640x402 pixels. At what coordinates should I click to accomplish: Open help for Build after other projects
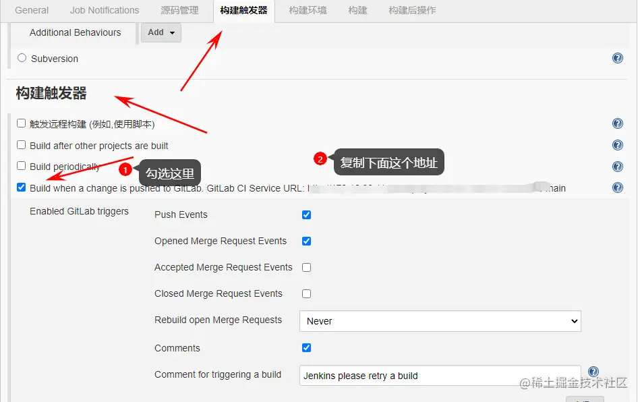pos(618,145)
